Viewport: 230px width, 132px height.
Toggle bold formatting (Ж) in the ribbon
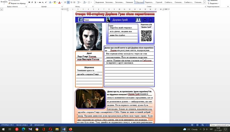[x=29, y=2]
